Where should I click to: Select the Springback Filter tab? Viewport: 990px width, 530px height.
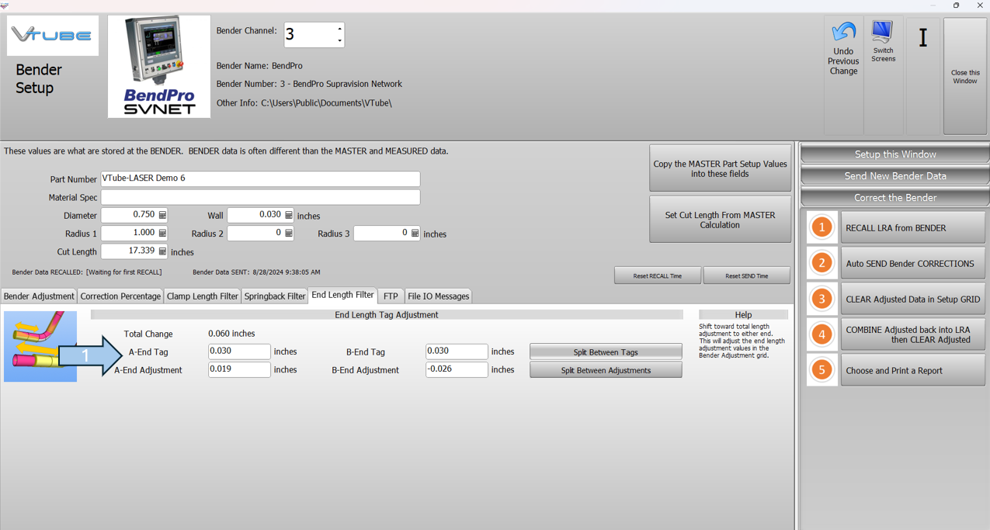[275, 296]
